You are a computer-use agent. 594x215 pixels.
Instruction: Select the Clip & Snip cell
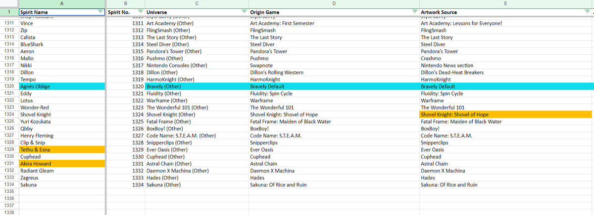coord(61,143)
